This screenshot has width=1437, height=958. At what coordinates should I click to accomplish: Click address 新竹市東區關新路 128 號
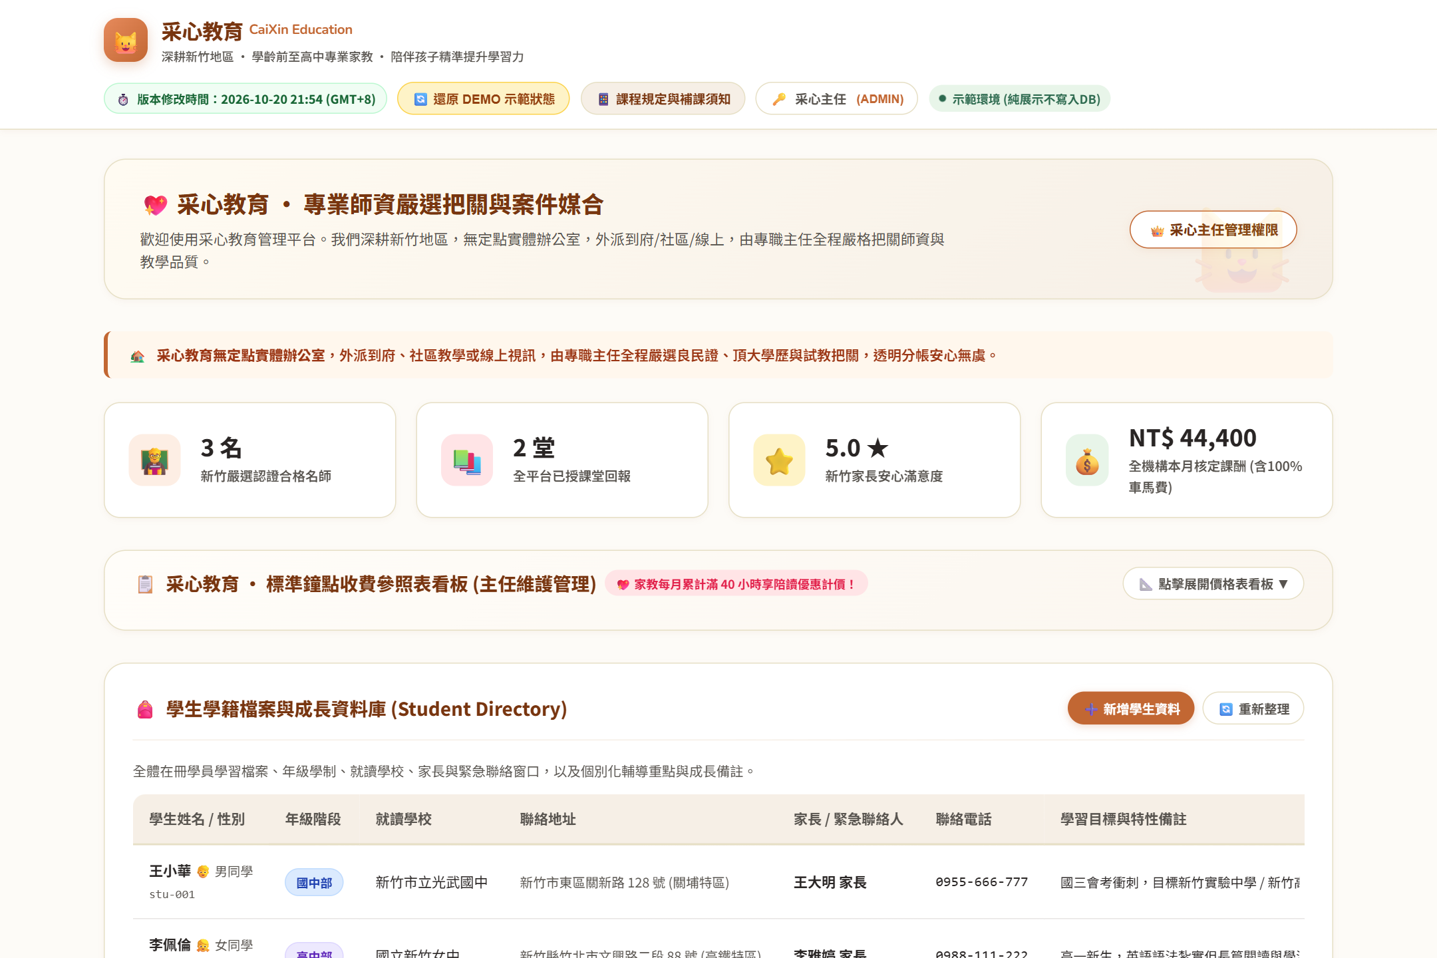[x=625, y=882]
